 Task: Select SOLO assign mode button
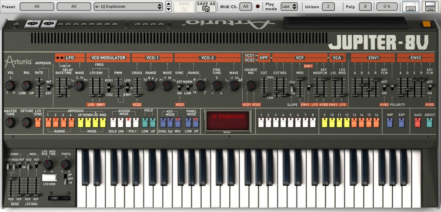pos(113,123)
